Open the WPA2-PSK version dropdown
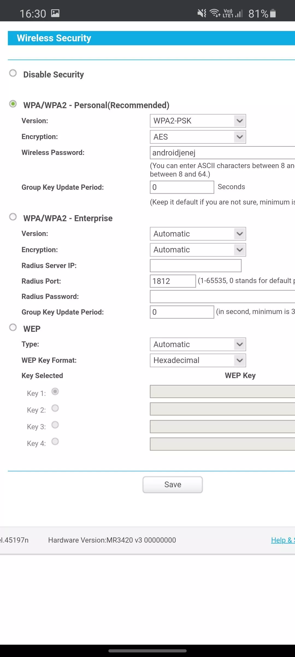Viewport: 295px width, 657px height. 198,121
